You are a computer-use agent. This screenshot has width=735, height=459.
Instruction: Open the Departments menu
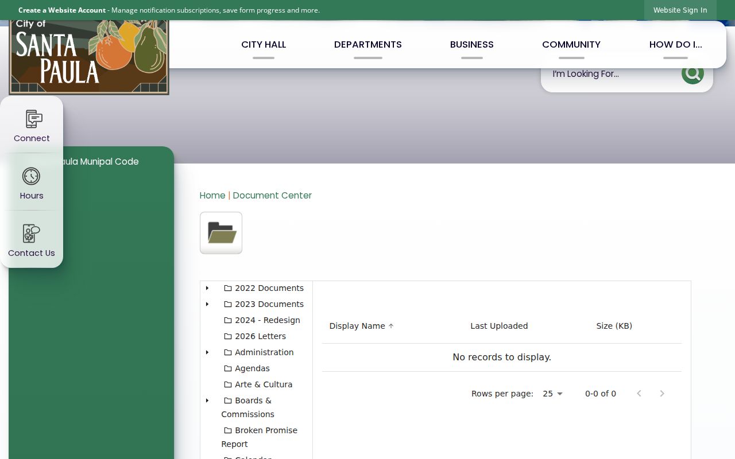(x=368, y=45)
